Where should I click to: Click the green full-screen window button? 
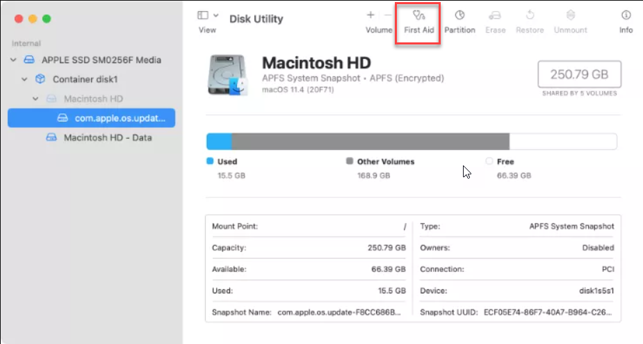47,19
